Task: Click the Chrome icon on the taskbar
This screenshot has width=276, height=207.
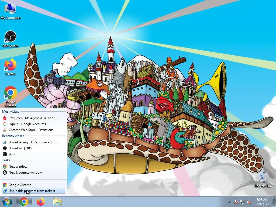Action: pyautogui.click(x=24, y=202)
